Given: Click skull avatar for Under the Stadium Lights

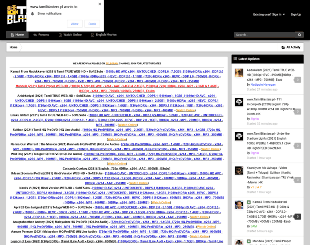Looking at the screenshot, I should (x=239, y=136).
